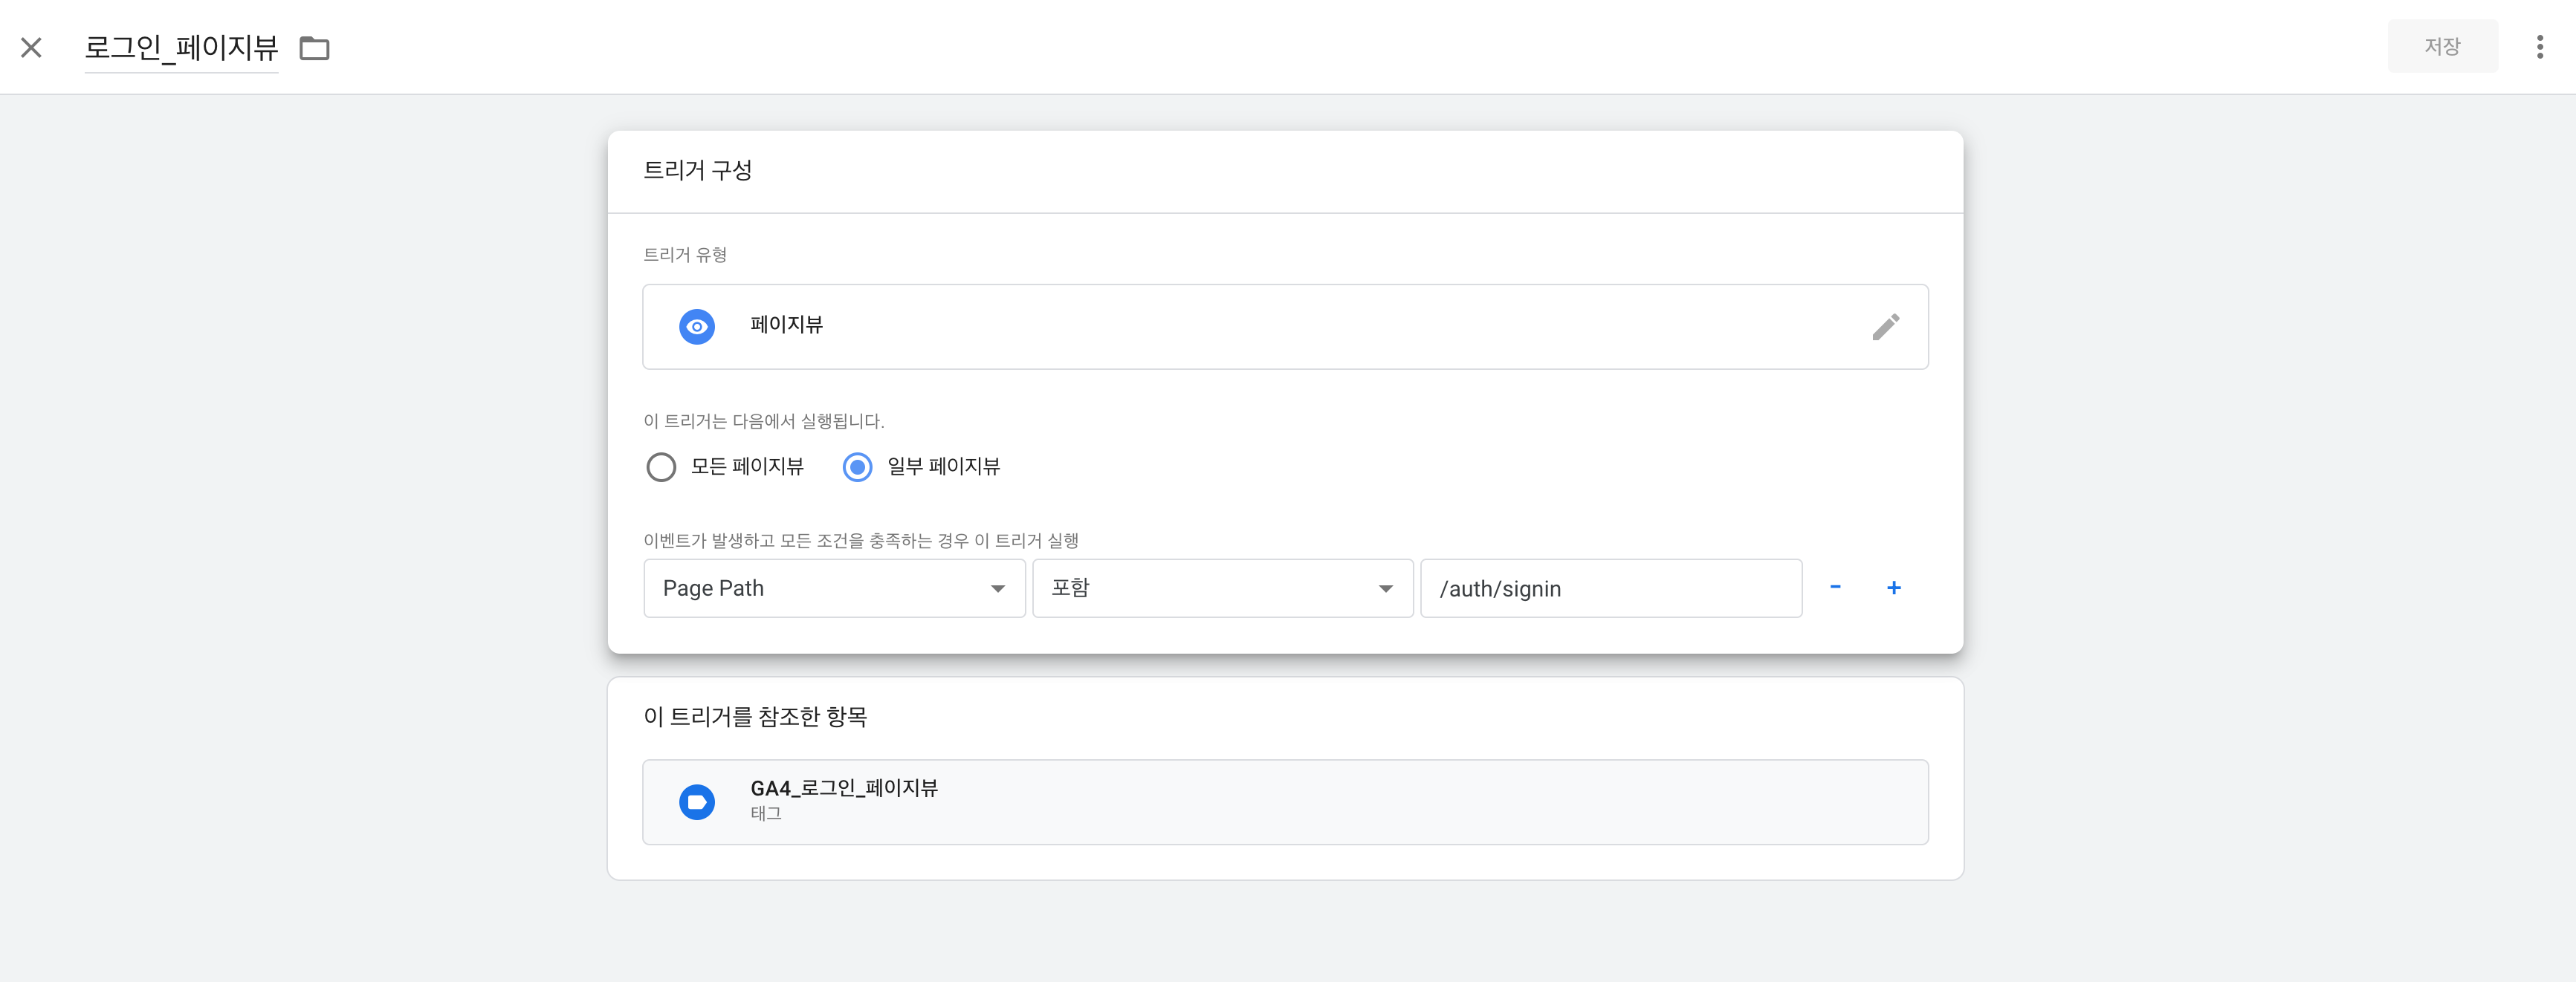Click the GA4_로그인_페이지뷰 tag list item

tap(1287, 803)
